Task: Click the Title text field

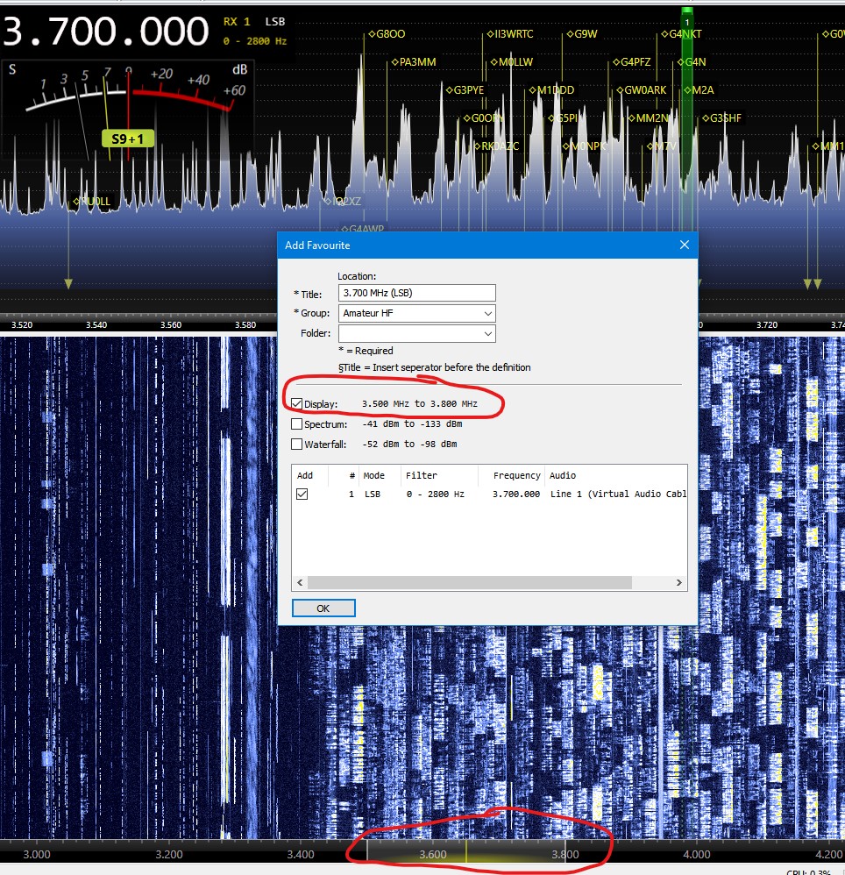Action: point(416,294)
